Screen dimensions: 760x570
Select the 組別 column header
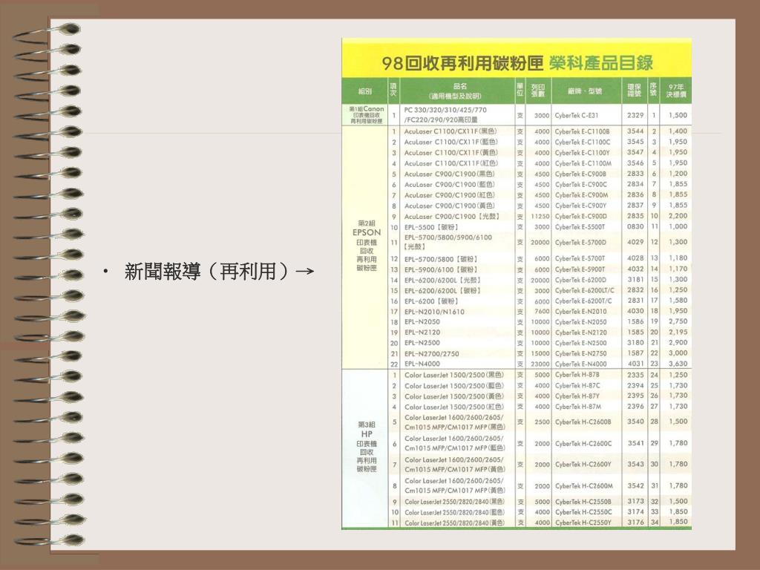point(365,91)
